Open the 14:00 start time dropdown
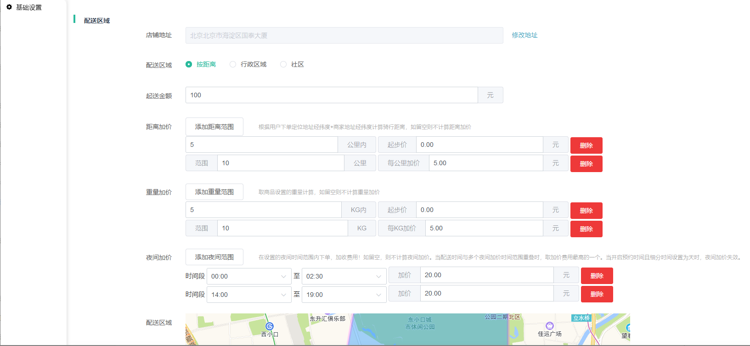Image resolution: width=750 pixels, height=346 pixels. click(x=248, y=295)
